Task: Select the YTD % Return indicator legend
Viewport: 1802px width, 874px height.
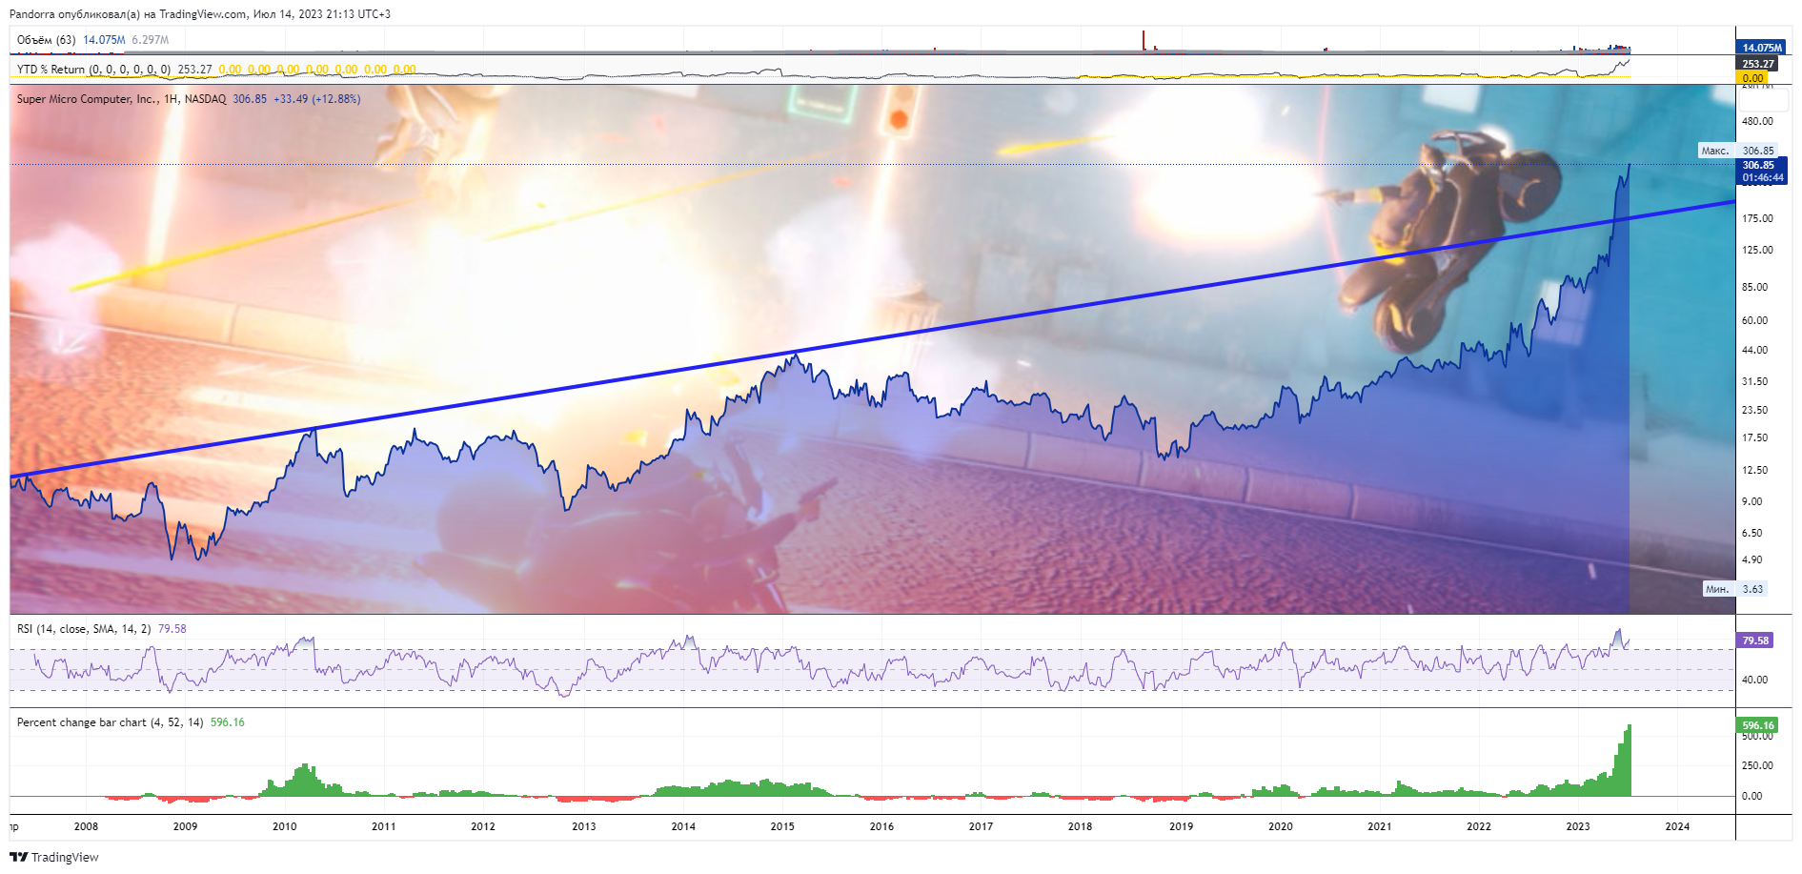Action: (x=93, y=70)
